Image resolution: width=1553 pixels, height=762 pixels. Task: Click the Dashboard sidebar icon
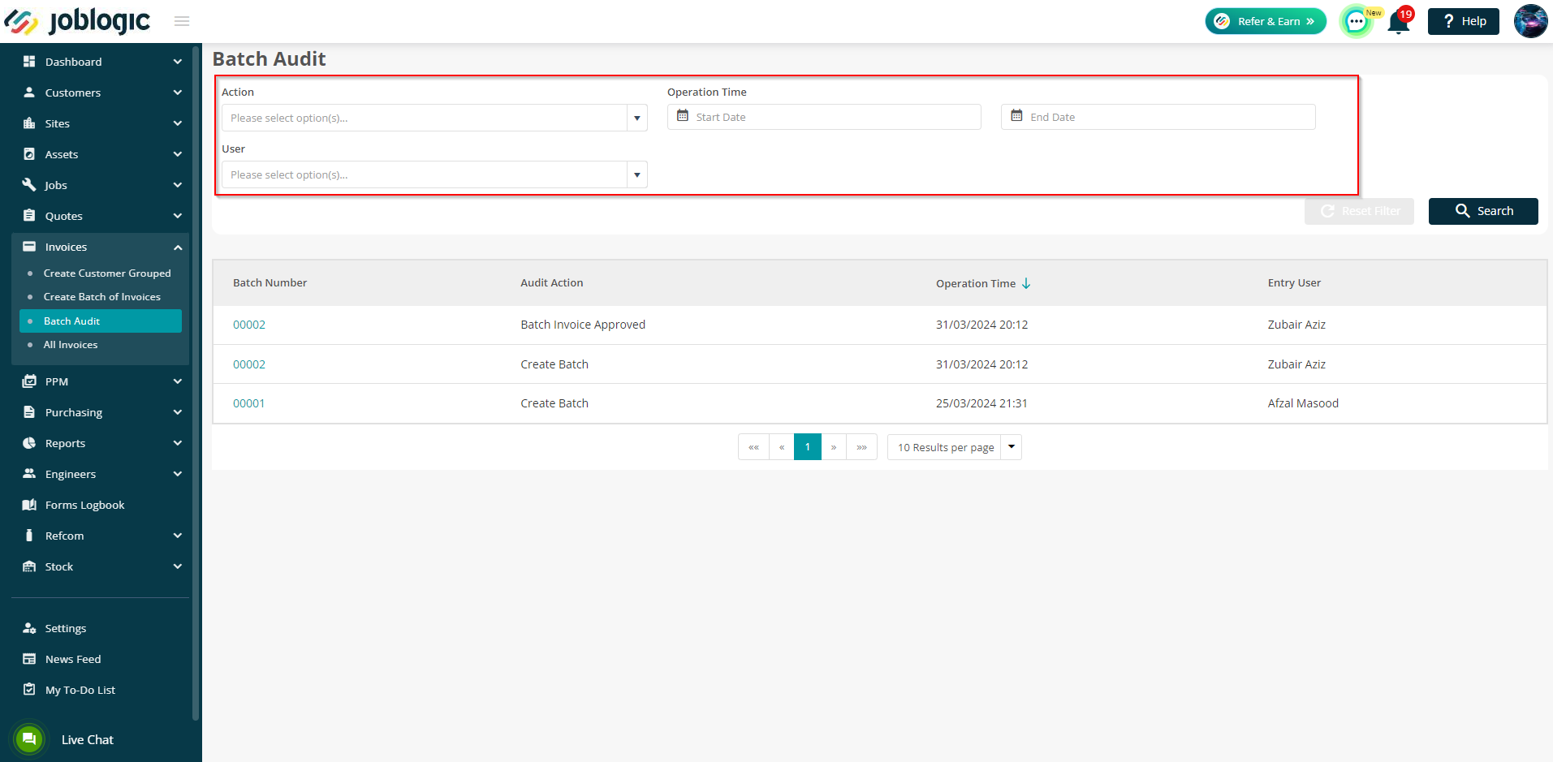coord(29,62)
